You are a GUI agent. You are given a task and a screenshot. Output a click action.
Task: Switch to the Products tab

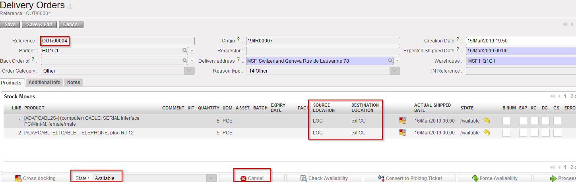[13, 82]
